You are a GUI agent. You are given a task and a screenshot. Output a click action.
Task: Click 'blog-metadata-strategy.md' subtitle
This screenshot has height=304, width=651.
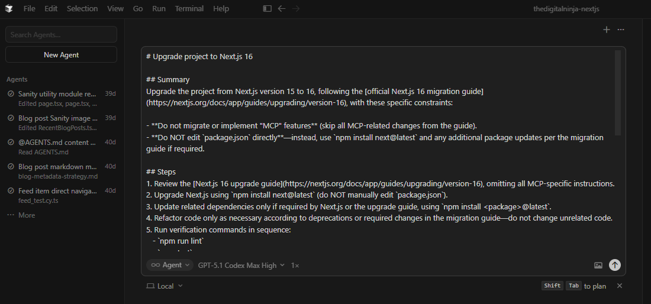click(58, 176)
